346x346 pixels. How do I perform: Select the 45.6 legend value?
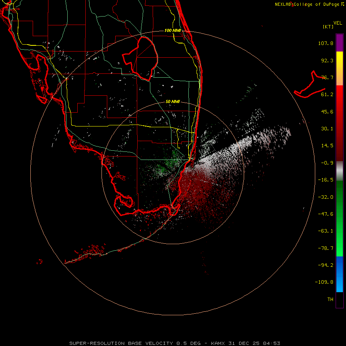click(327, 111)
